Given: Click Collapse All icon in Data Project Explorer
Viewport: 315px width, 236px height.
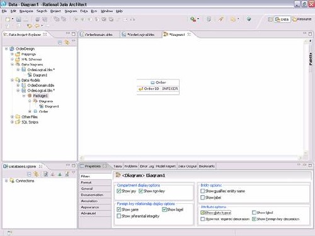Looking at the screenshot, I should (60, 43).
